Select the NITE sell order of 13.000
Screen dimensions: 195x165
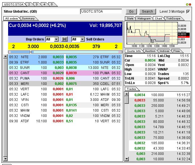tap(94, 68)
